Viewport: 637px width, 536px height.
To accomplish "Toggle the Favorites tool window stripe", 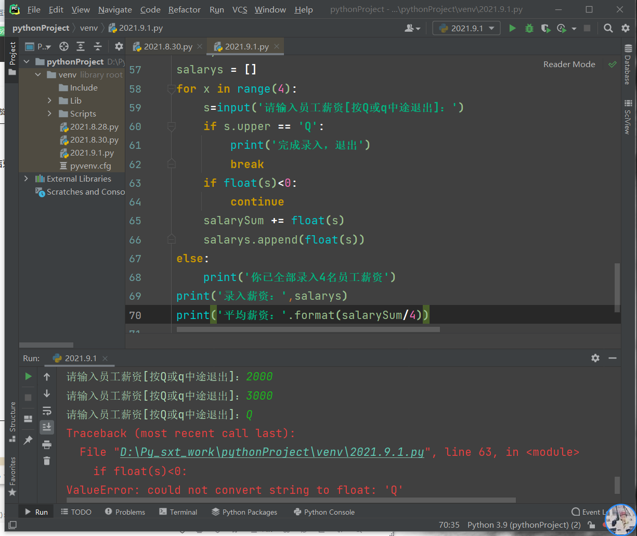I will click(x=12, y=477).
